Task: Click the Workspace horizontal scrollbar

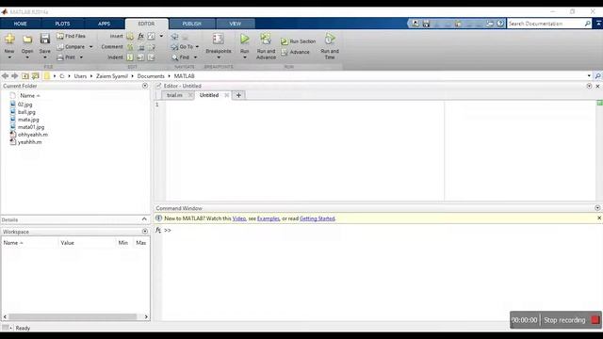Action: pyautogui.click(x=73, y=316)
